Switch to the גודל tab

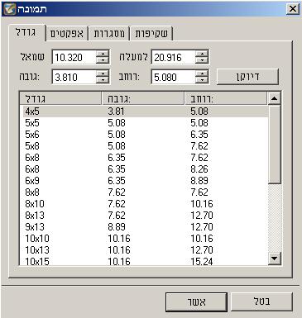tap(26, 32)
